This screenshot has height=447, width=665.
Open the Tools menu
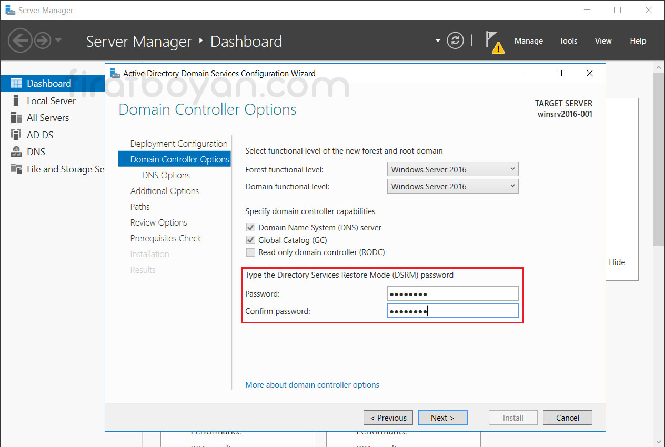568,41
